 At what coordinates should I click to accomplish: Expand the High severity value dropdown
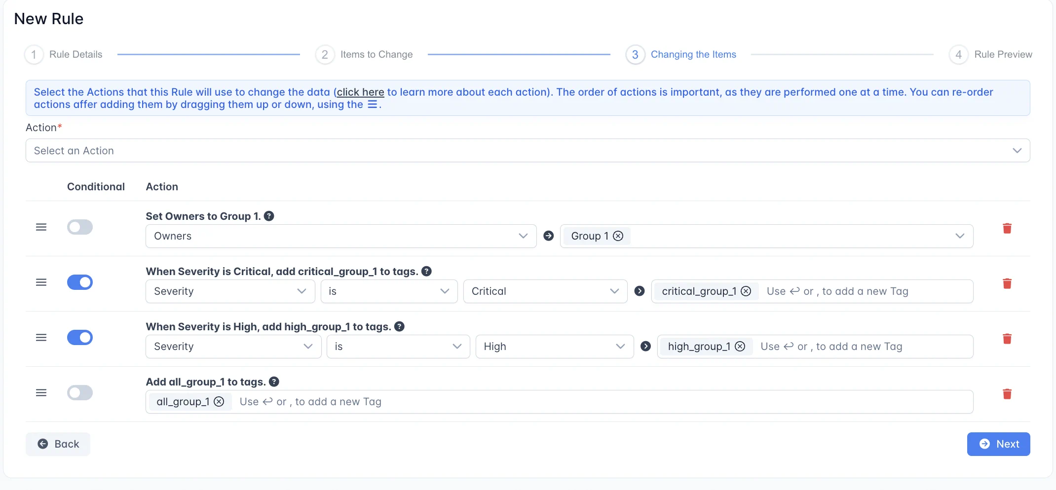click(554, 347)
